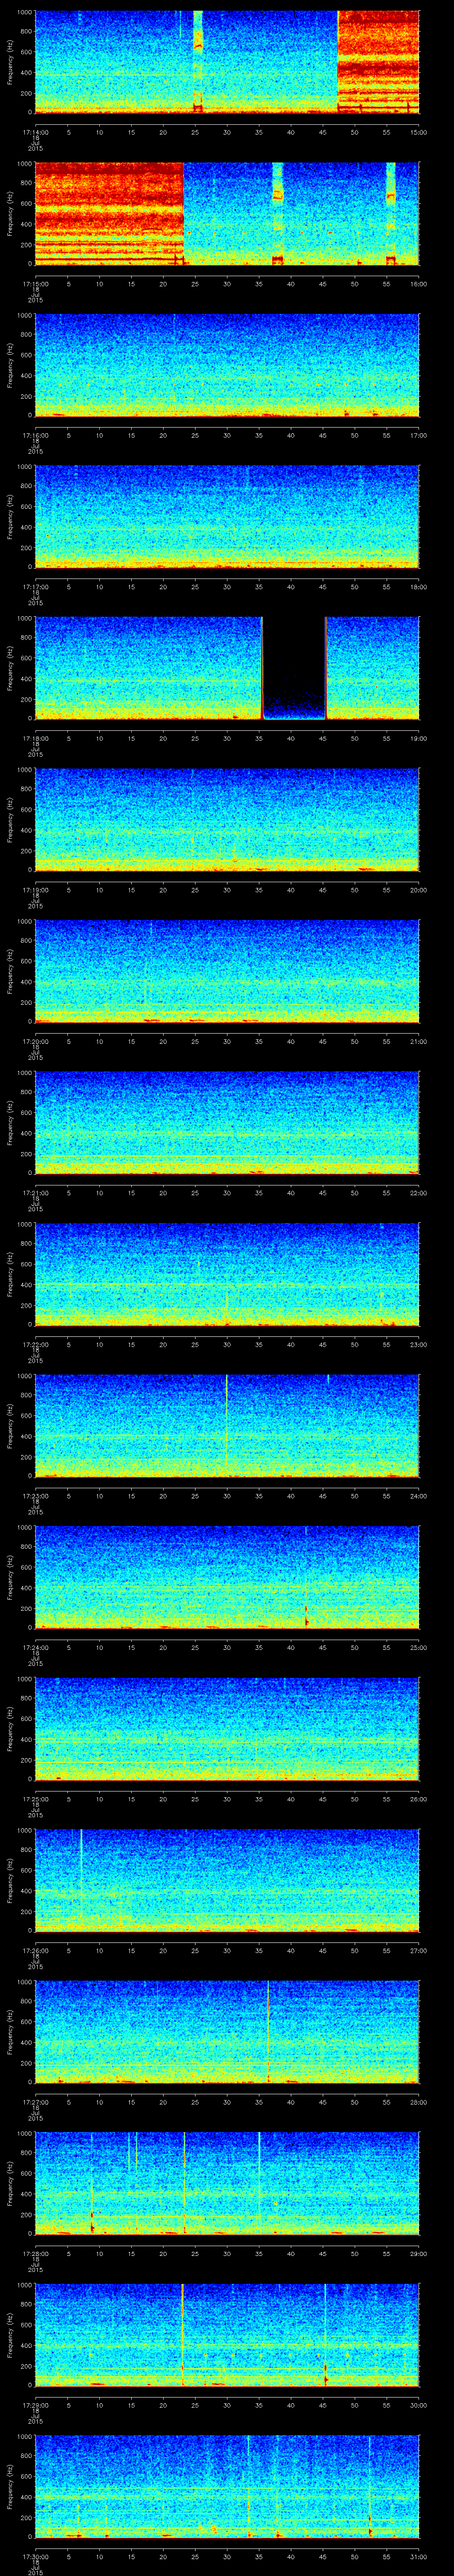Click the 17:27:00 start time label

click(x=35, y=2102)
